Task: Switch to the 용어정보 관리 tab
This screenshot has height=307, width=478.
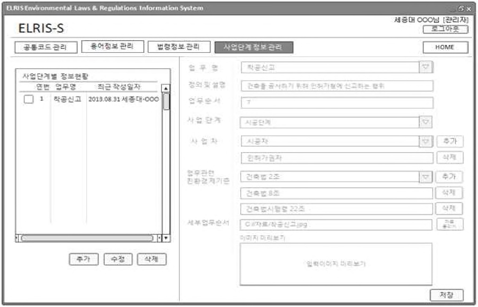Action: tap(112, 47)
